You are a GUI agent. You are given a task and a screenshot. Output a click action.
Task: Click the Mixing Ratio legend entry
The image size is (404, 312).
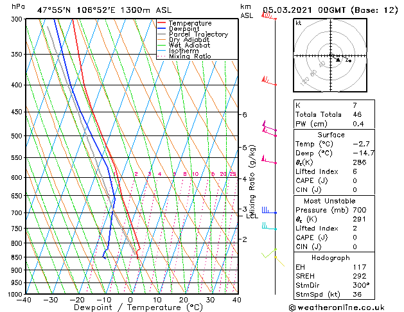click(x=184, y=56)
